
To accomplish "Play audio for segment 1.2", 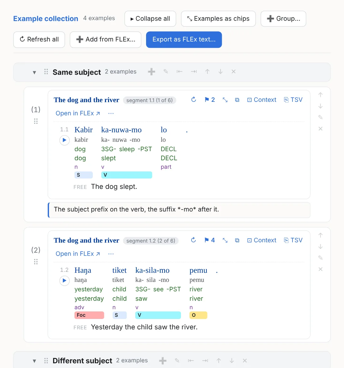I will 64,281.
